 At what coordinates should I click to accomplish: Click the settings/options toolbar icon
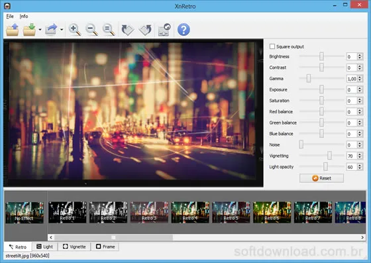click(164, 30)
